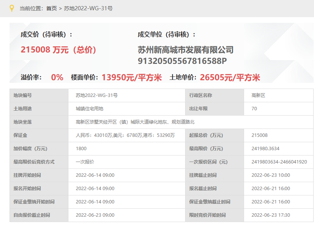Open the 首页 breadcrumb link
Screen dimensions: 314x227
click(51, 8)
